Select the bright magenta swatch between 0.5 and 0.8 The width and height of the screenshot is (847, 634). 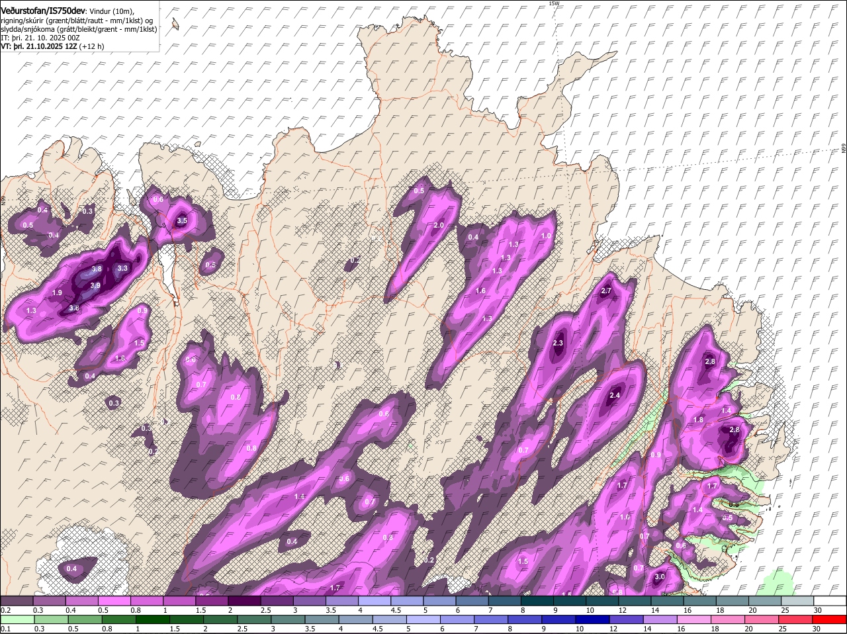(x=114, y=600)
